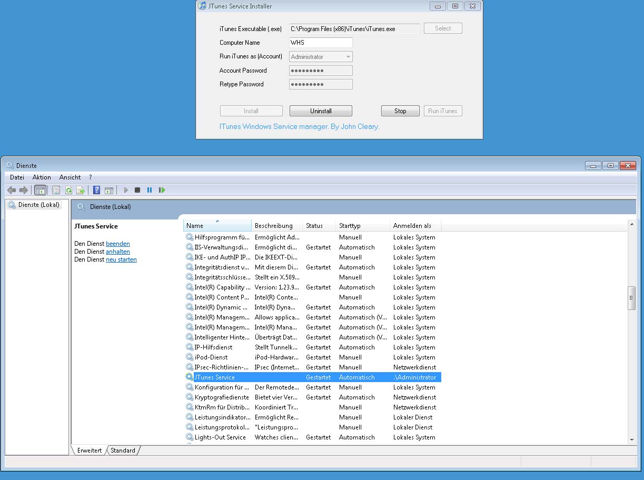Click the scroll down arrow of services list
Screen dimensions: 644x480
[632, 439]
